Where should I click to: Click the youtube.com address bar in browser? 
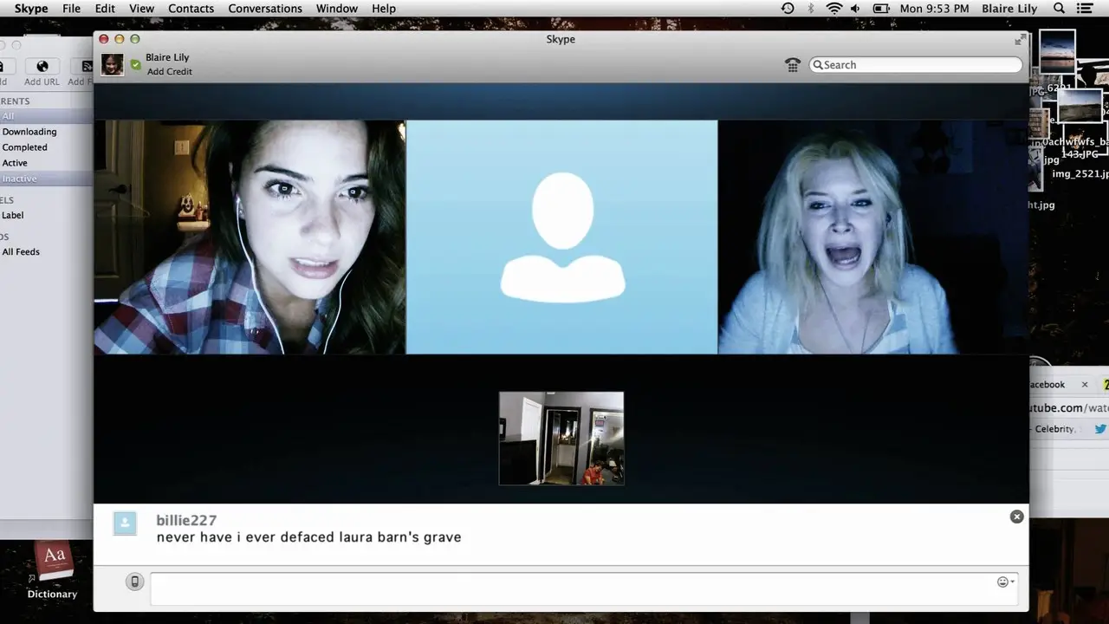[x=1068, y=407]
